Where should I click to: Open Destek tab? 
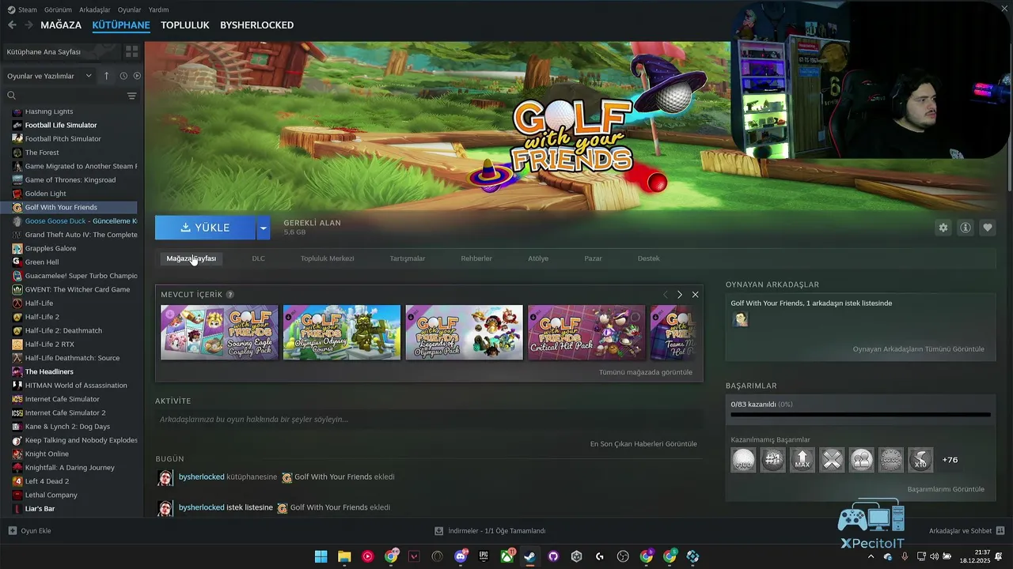[649, 258]
